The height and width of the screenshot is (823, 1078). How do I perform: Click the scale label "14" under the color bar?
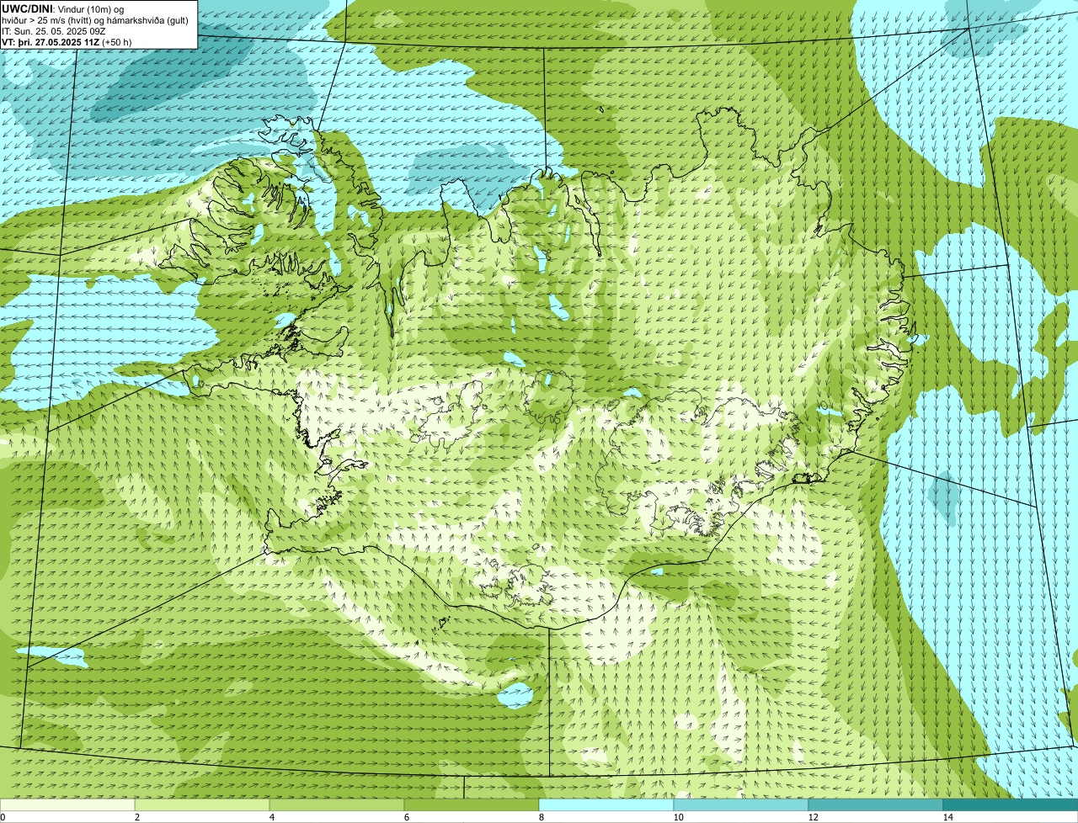click(947, 817)
